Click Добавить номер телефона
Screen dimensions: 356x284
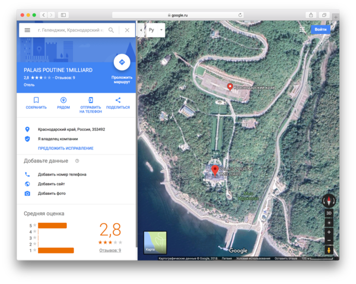(62, 175)
